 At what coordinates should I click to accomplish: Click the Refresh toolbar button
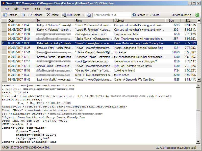10,15
